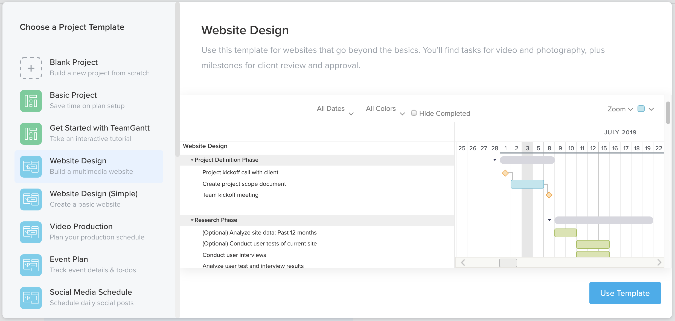The width and height of the screenshot is (675, 321).
Task: Click gantt triangle beside Research Phase bar
Action: (549, 220)
